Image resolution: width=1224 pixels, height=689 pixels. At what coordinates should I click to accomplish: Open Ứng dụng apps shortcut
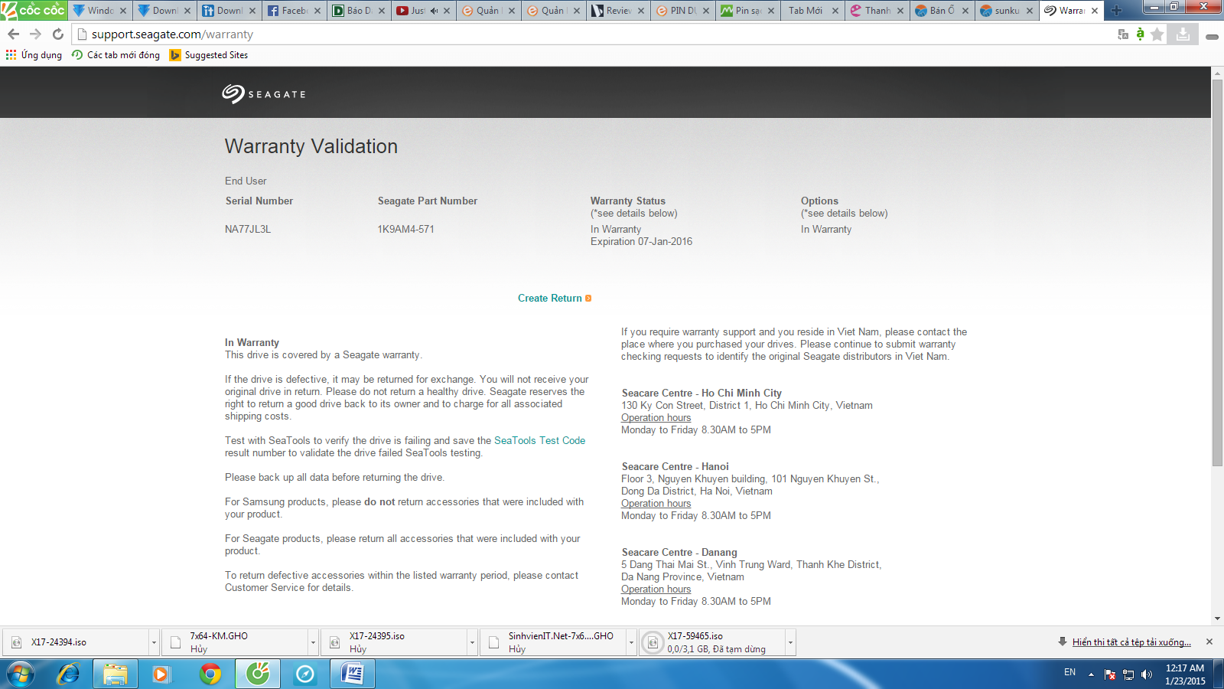point(34,55)
